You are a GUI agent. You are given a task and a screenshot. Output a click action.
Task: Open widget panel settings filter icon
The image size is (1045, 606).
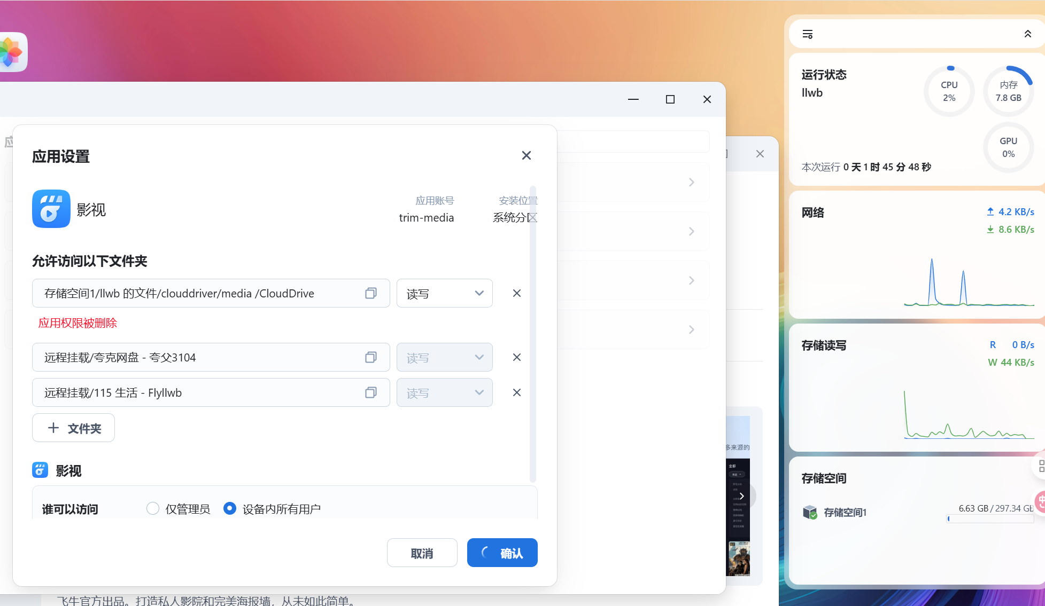[808, 34]
